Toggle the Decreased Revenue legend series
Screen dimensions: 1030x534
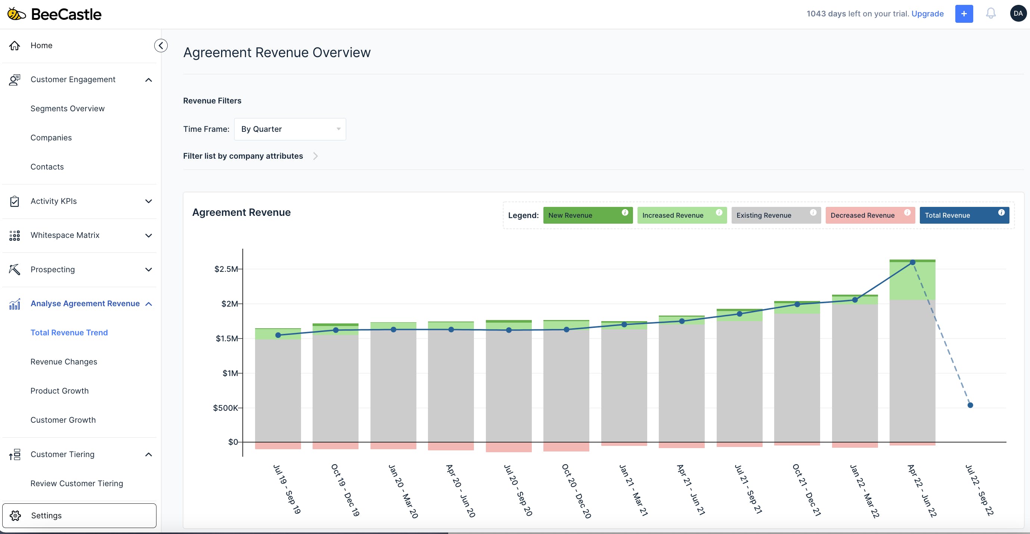[x=862, y=215]
